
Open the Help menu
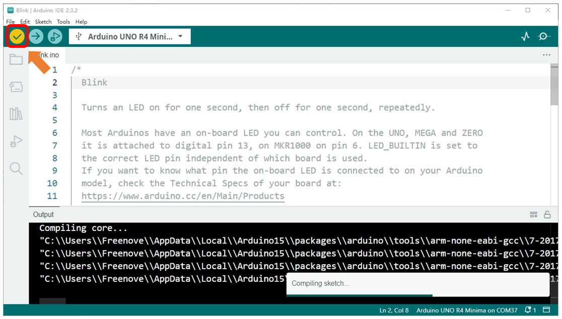[82, 22]
